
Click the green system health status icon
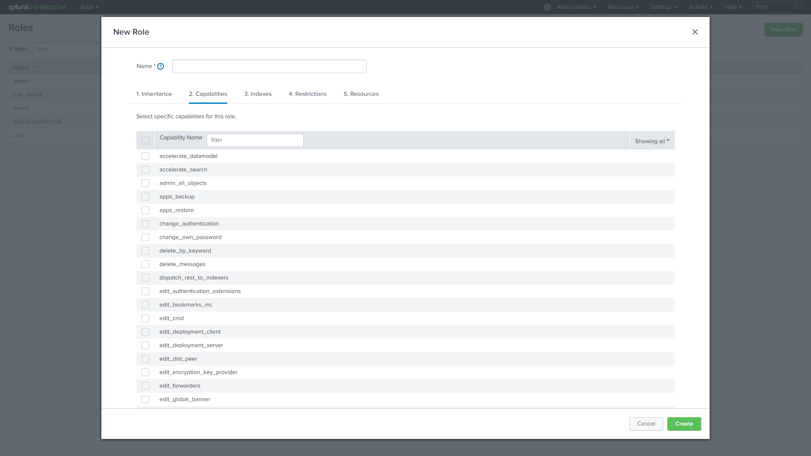tap(547, 7)
